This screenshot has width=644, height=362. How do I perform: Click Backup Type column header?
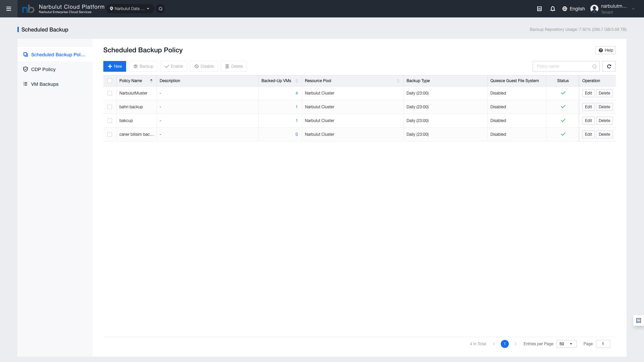click(x=418, y=81)
